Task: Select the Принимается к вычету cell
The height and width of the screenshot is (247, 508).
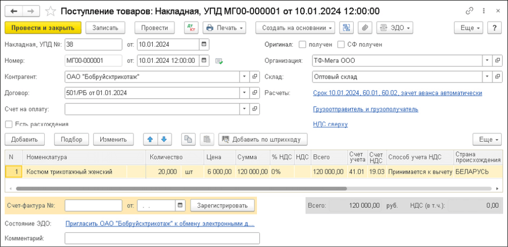Action: point(420,172)
